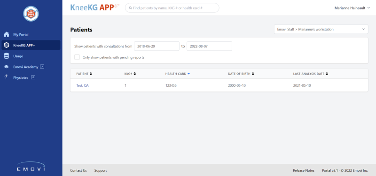Click Support footer link
Screen dimensions: 376x176
coord(101,170)
